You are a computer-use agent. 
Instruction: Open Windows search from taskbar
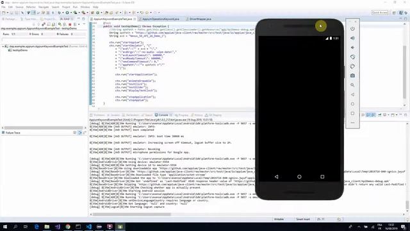pyautogui.click(x=15, y=227)
